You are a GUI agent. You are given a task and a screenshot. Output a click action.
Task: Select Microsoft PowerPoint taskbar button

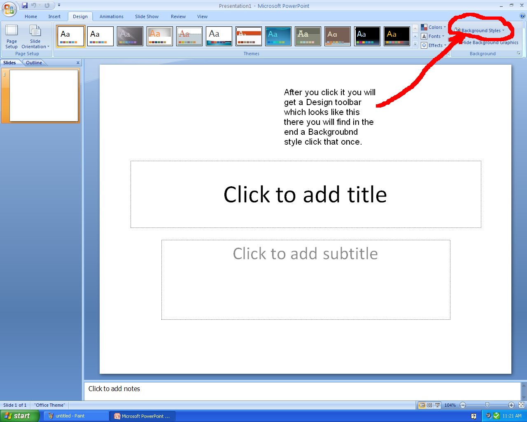tap(143, 416)
